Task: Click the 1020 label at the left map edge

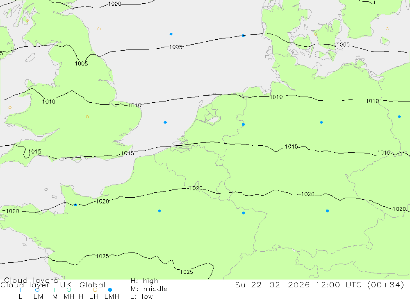Action: 13,211
